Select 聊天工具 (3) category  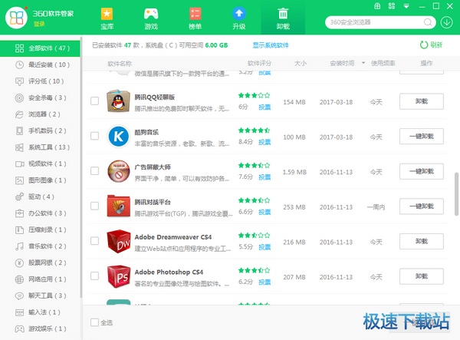pyautogui.click(x=40, y=295)
